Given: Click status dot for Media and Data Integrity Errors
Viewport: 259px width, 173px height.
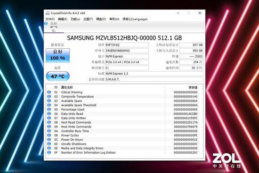Looking at the screenshot, I should click(x=49, y=148).
